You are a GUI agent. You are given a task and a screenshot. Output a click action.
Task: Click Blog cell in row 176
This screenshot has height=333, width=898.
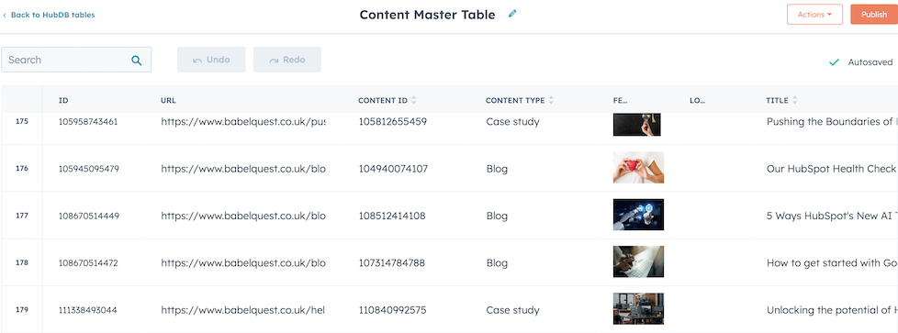point(497,169)
